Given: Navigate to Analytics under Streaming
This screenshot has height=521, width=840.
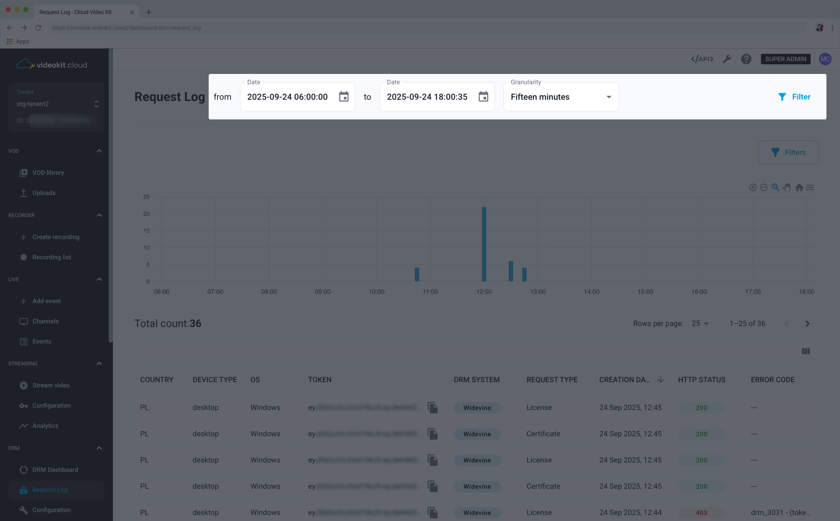Looking at the screenshot, I should coord(45,425).
